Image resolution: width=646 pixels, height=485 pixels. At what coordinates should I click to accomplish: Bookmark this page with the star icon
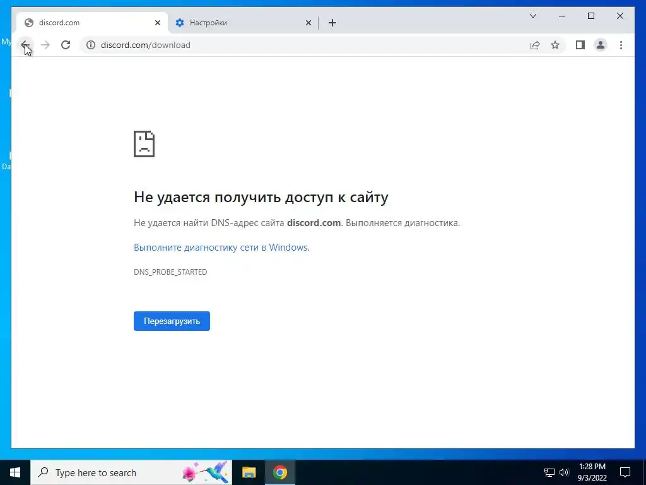coord(555,45)
